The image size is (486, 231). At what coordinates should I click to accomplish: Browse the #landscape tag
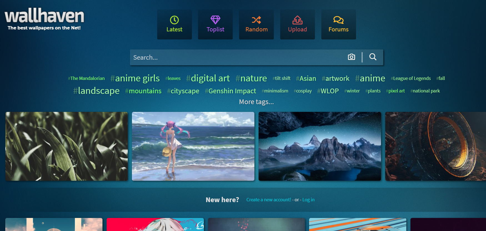pyautogui.click(x=96, y=91)
